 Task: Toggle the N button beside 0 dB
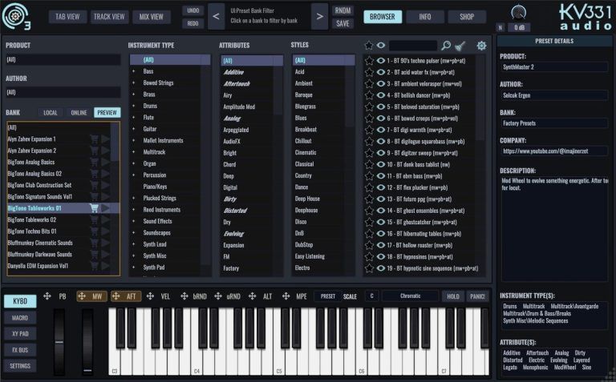click(500, 27)
